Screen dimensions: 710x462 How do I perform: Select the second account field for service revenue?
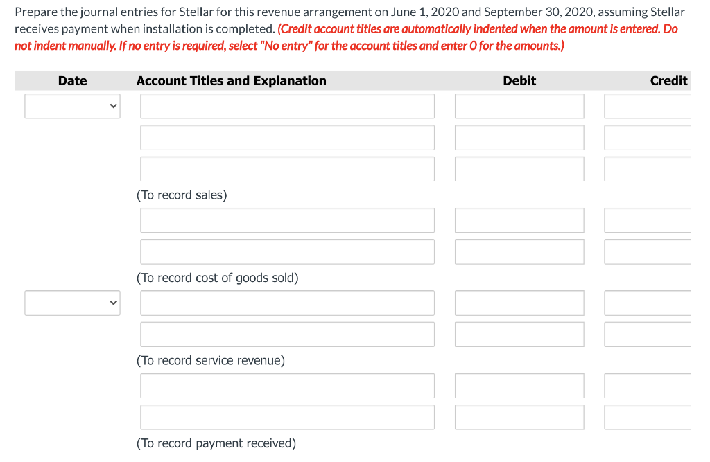click(x=287, y=335)
